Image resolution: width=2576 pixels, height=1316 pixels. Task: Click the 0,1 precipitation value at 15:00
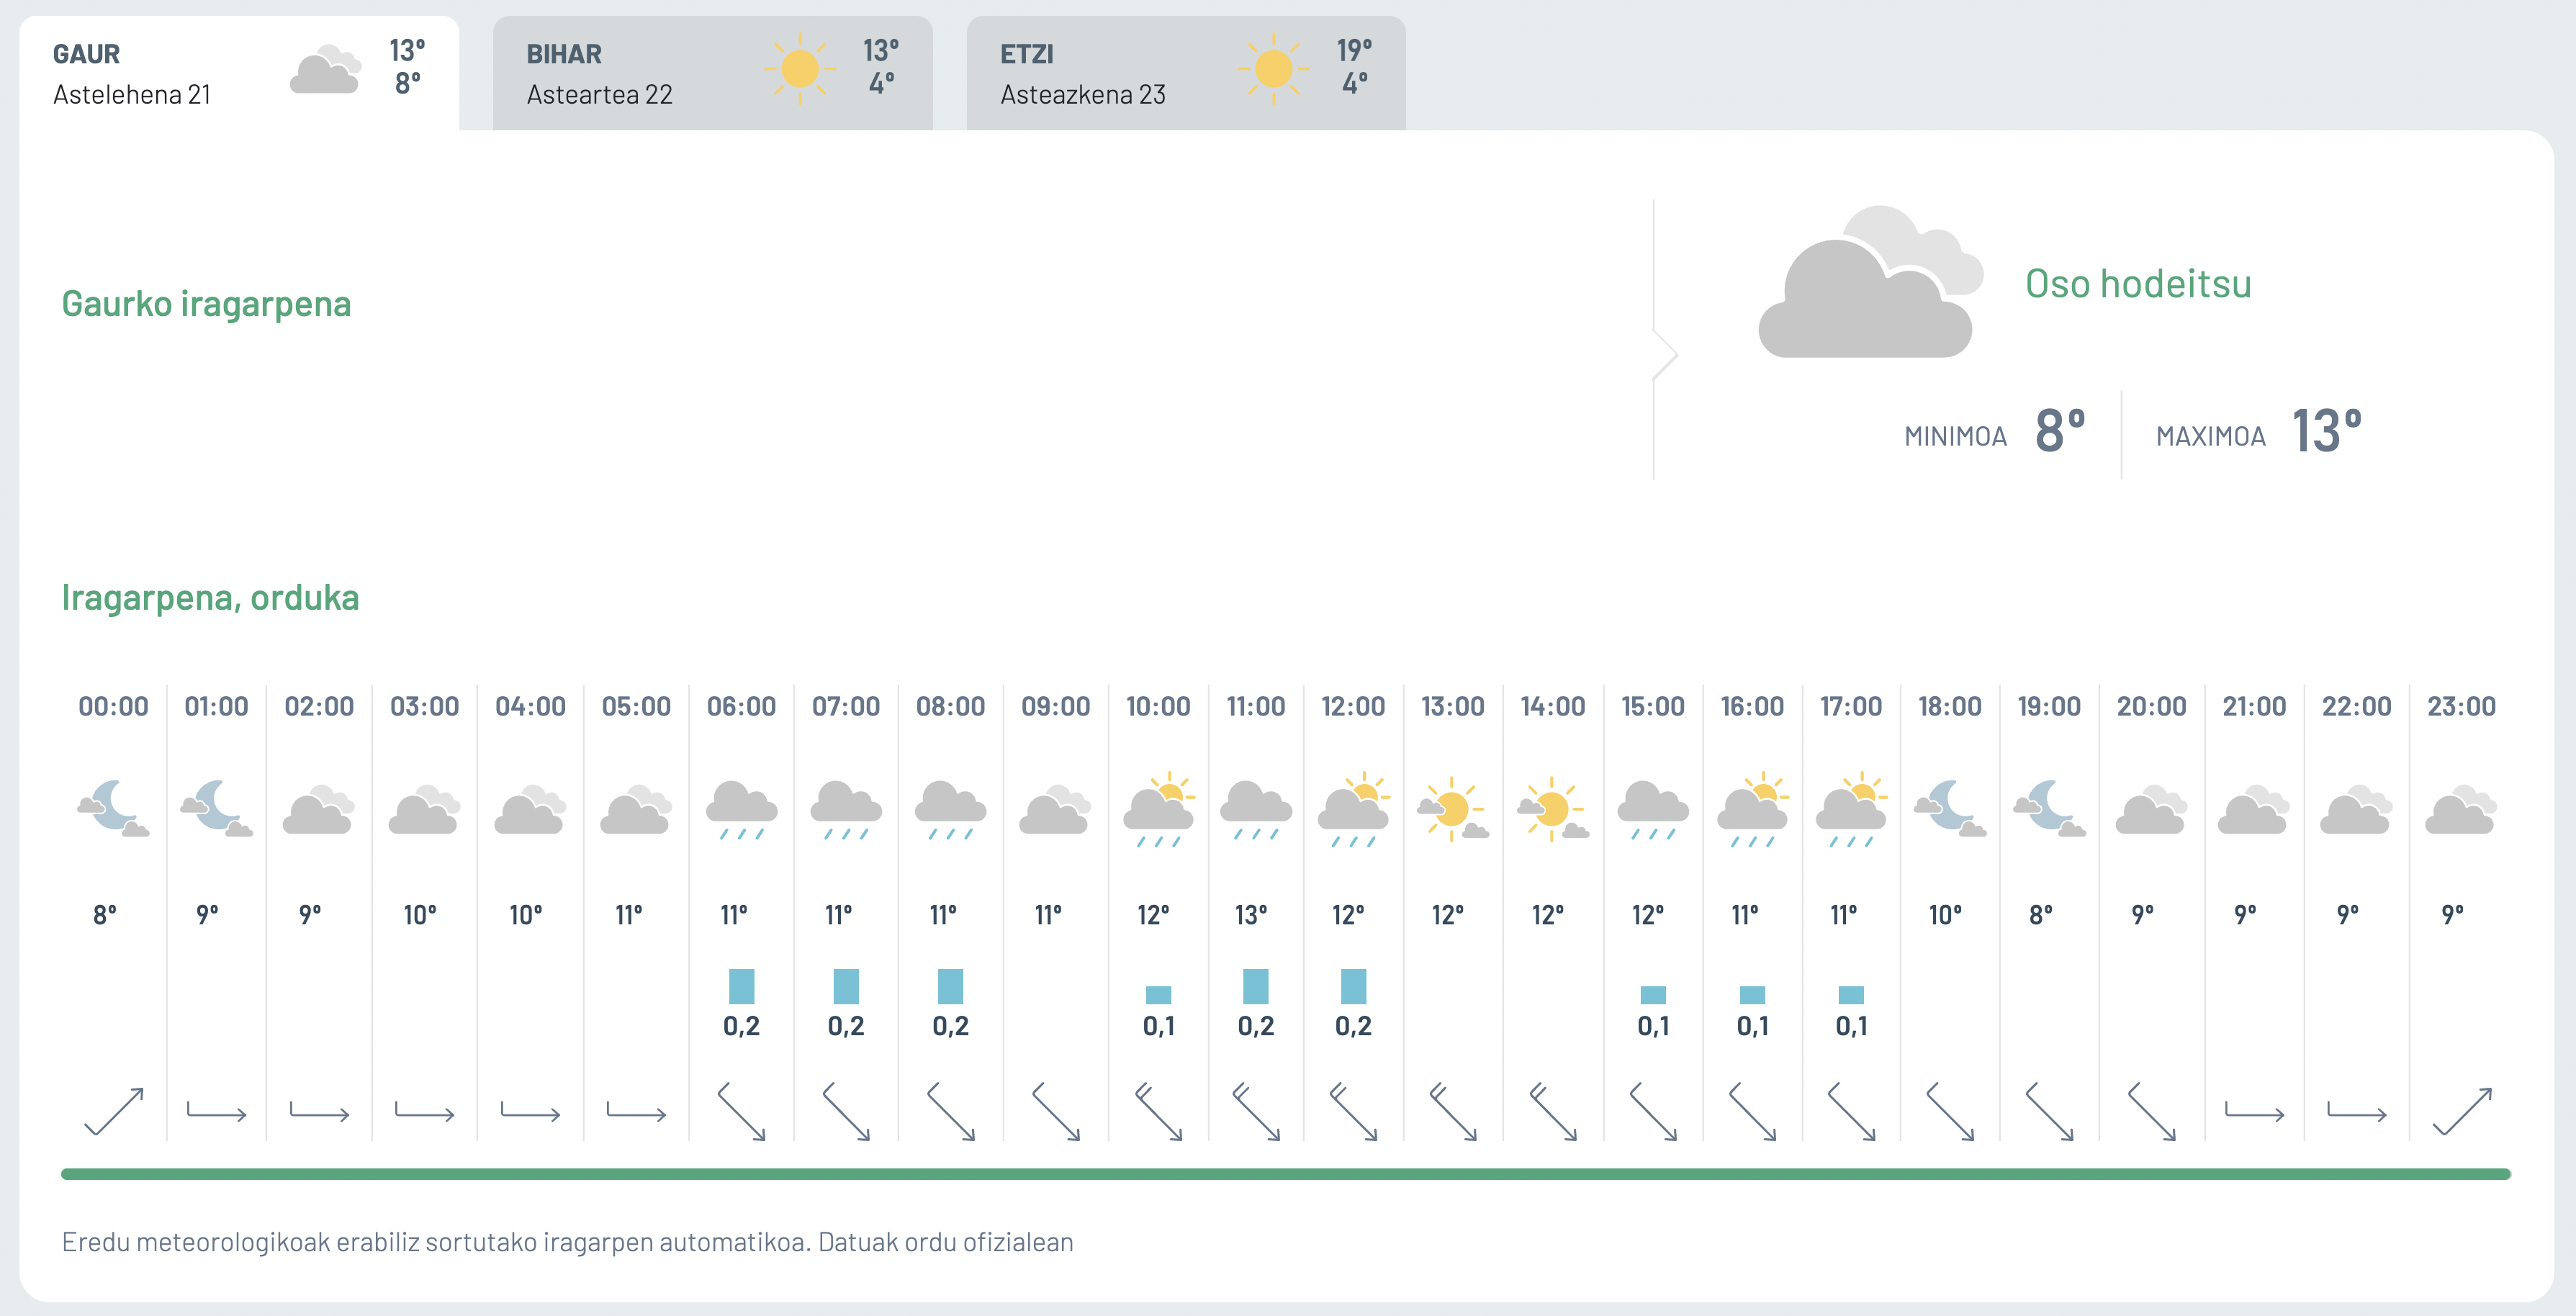[1653, 1026]
